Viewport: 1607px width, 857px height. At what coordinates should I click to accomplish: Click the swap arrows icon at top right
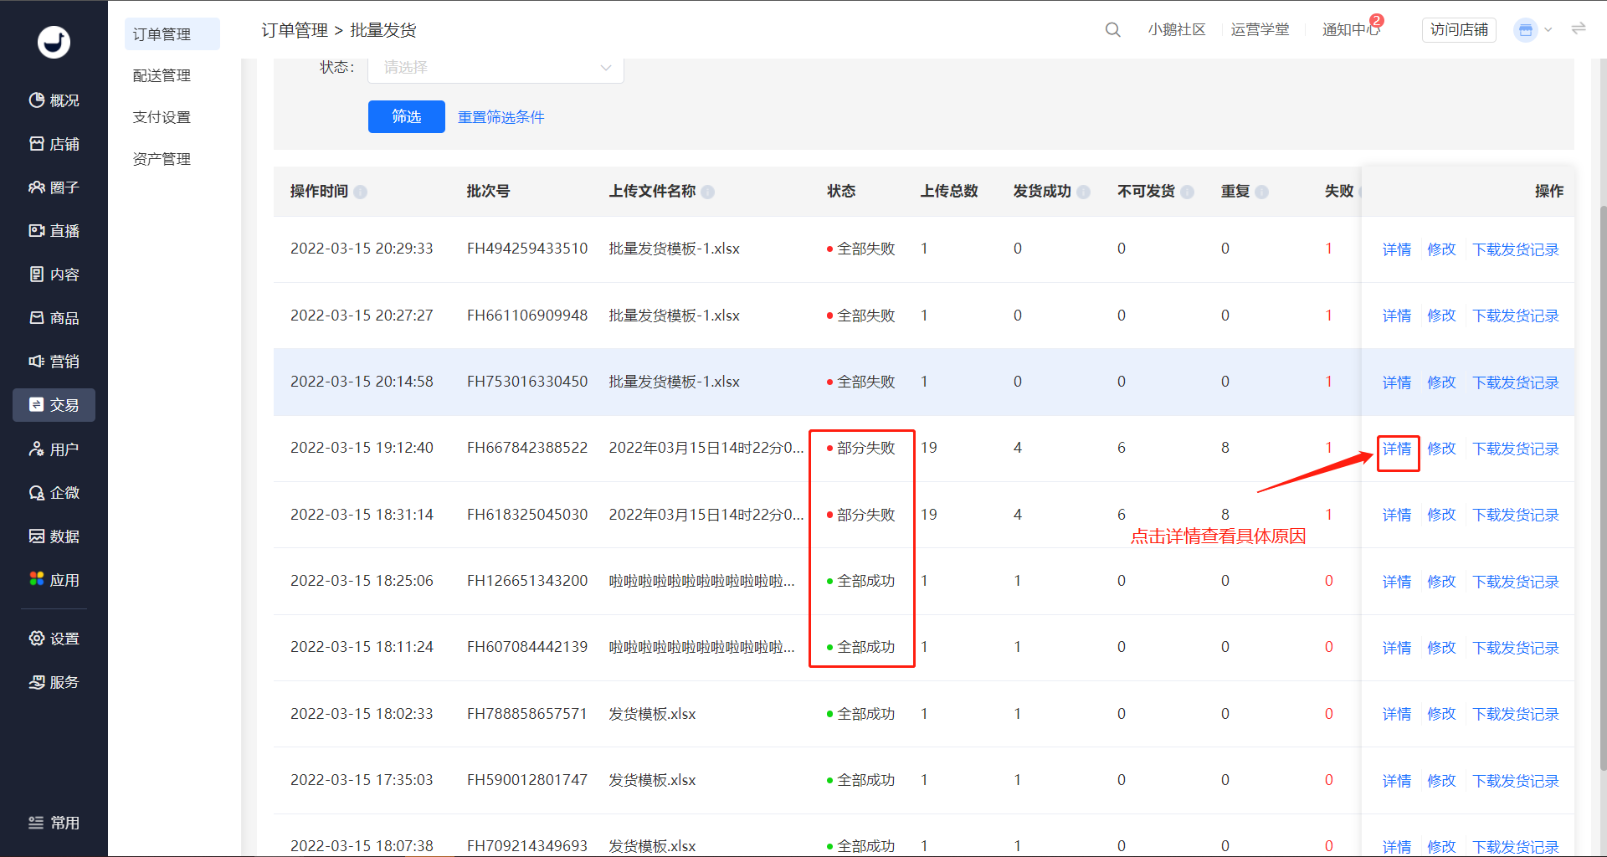point(1579,29)
